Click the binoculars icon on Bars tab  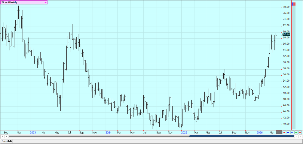10,141
